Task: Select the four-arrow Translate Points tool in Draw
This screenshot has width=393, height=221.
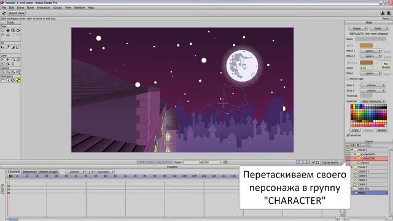Action: 8,30
